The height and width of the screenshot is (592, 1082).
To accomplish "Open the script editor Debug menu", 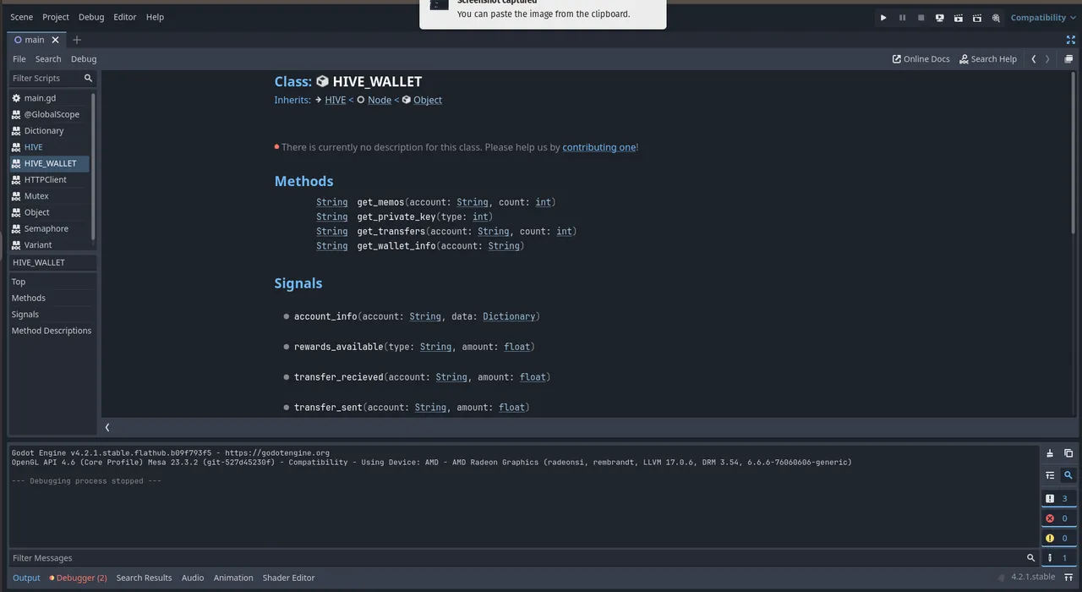I will point(84,59).
